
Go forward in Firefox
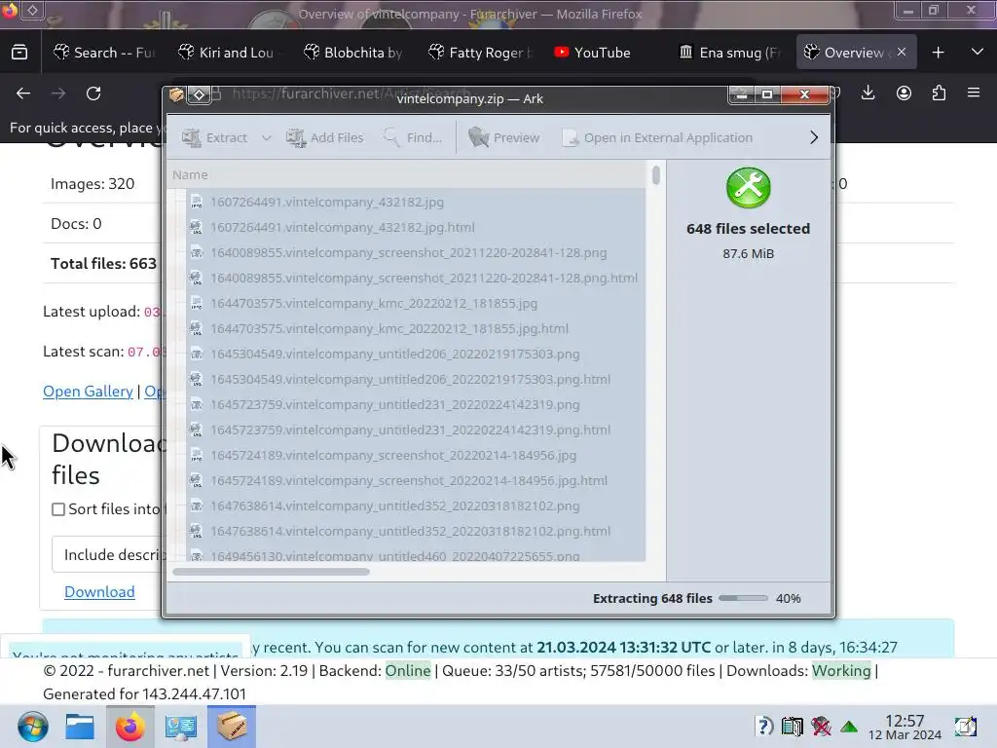pos(58,93)
